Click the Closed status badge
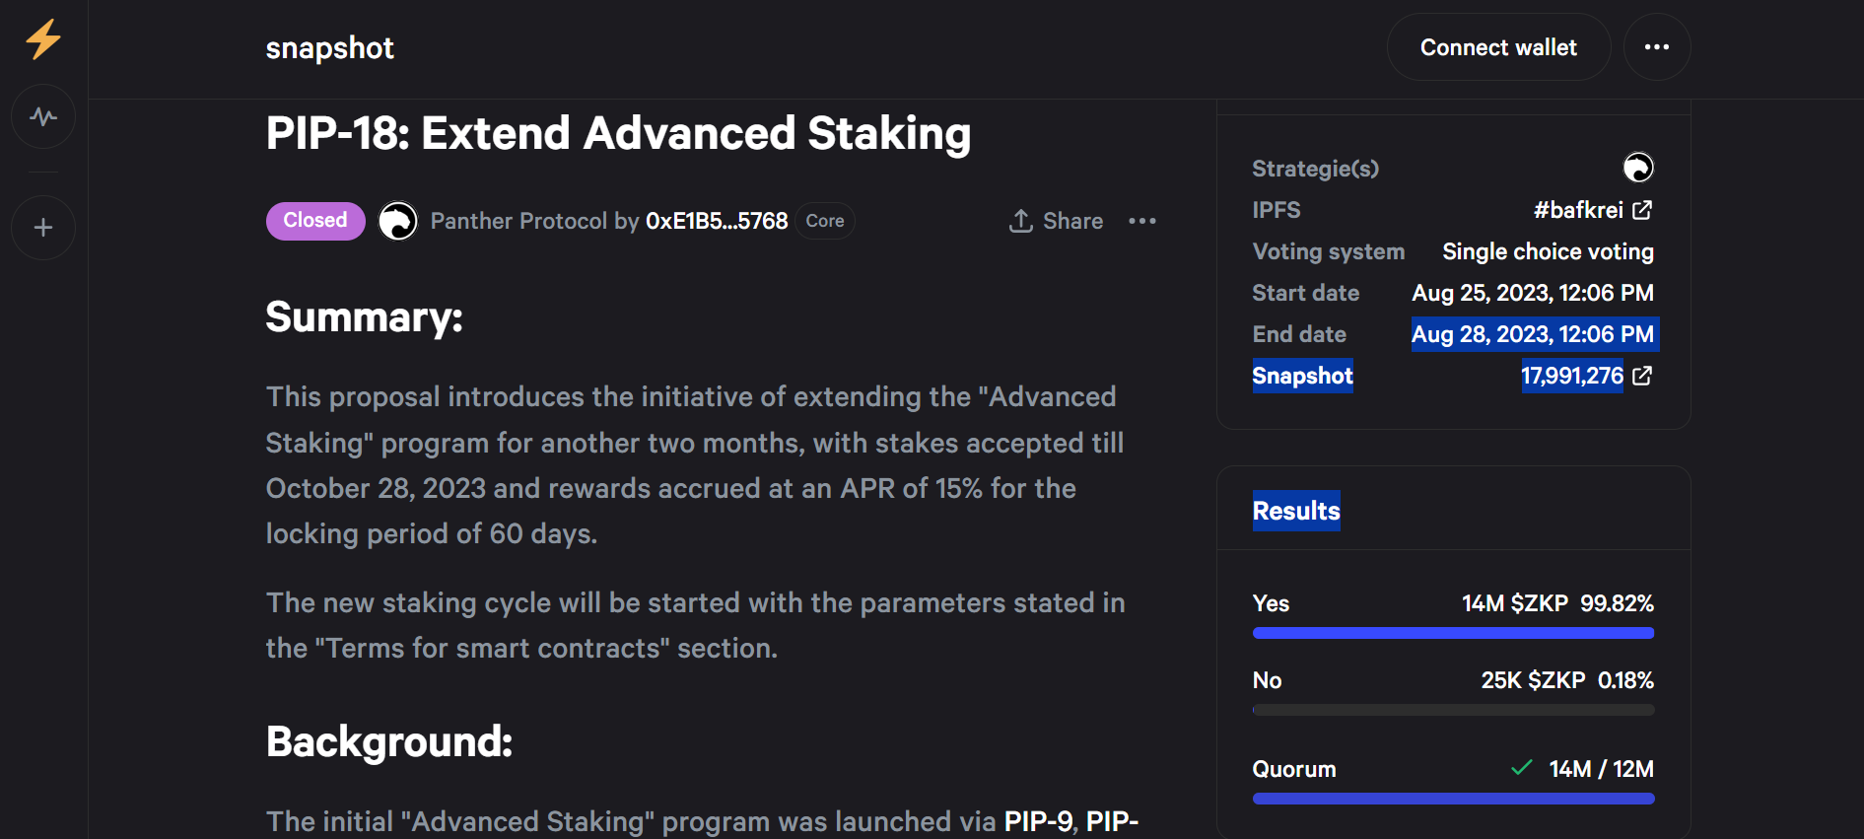This screenshot has width=1864, height=839. tap(315, 221)
